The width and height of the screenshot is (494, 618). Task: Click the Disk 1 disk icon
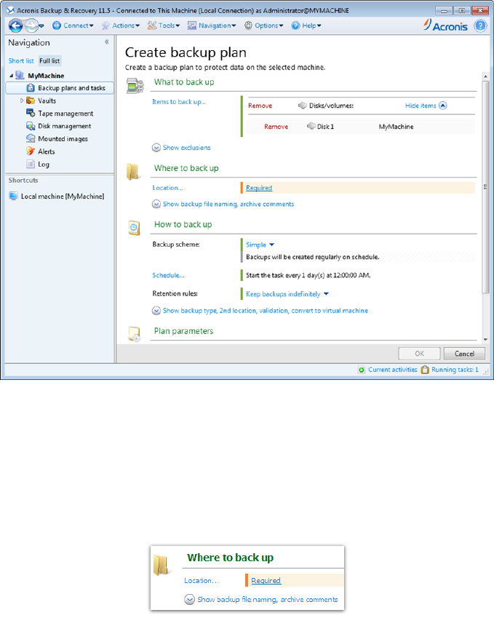(x=311, y=126)
